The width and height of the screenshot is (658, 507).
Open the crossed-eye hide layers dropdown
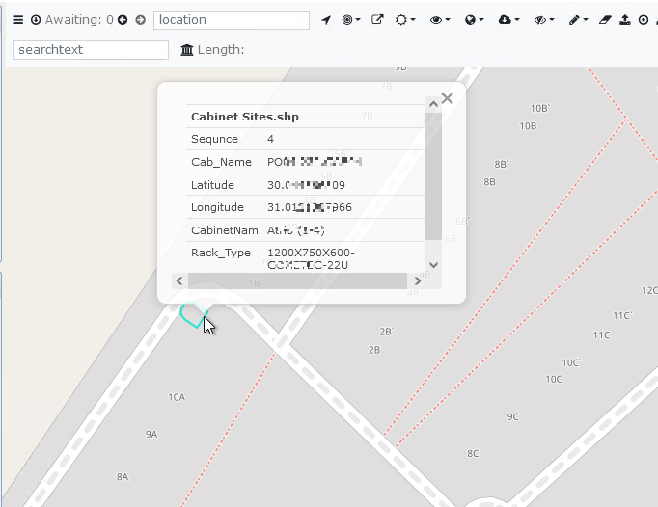(543, 20)
